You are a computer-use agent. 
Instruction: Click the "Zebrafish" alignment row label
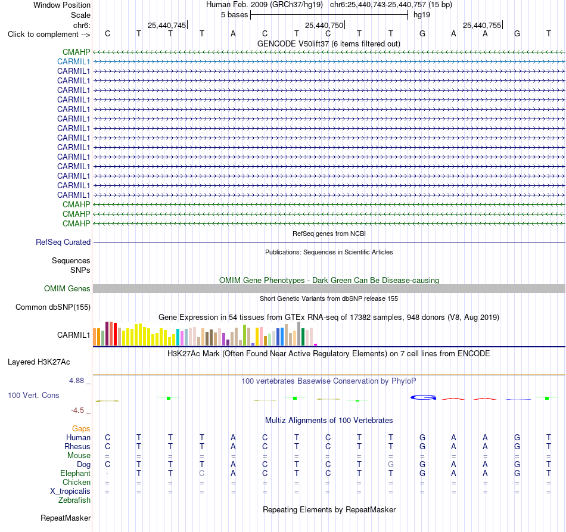(x=74, y=500)
